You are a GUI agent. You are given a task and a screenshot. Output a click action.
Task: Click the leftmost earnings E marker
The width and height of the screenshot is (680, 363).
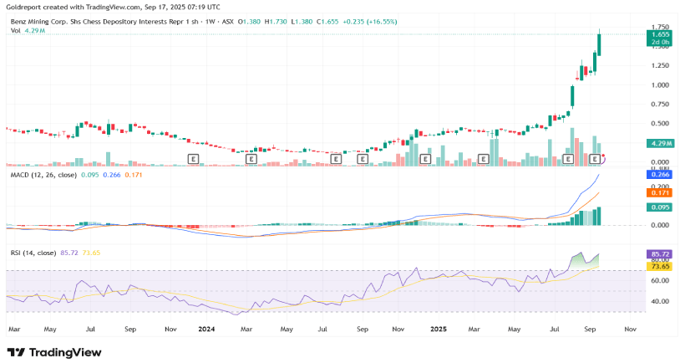[193, 158]
